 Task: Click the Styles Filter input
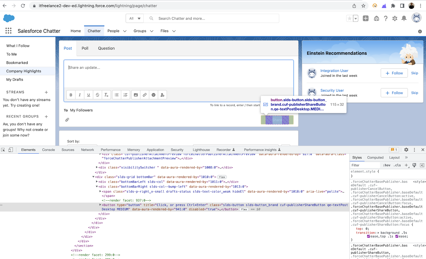366,165
